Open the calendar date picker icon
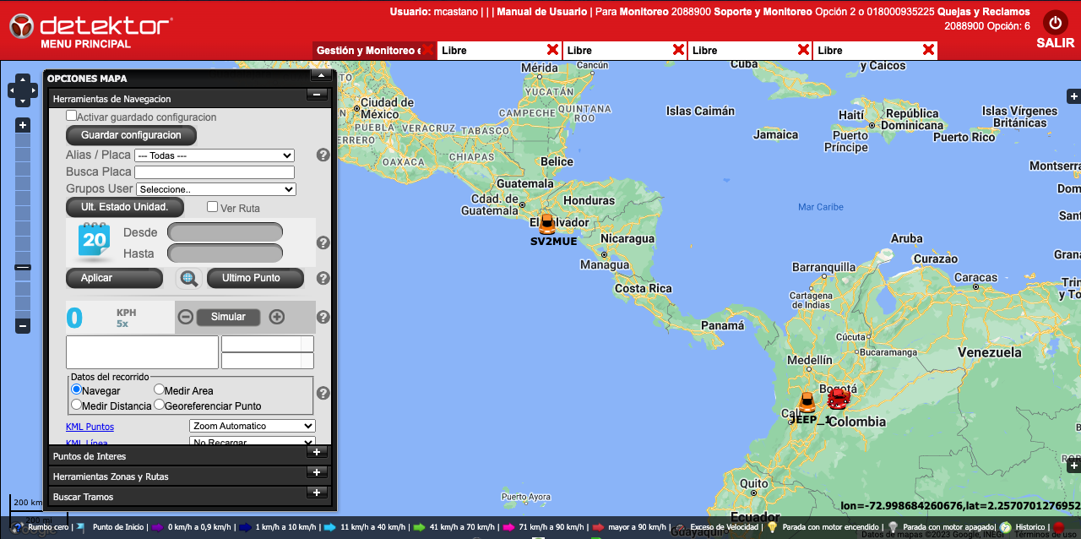 [94, 241]
